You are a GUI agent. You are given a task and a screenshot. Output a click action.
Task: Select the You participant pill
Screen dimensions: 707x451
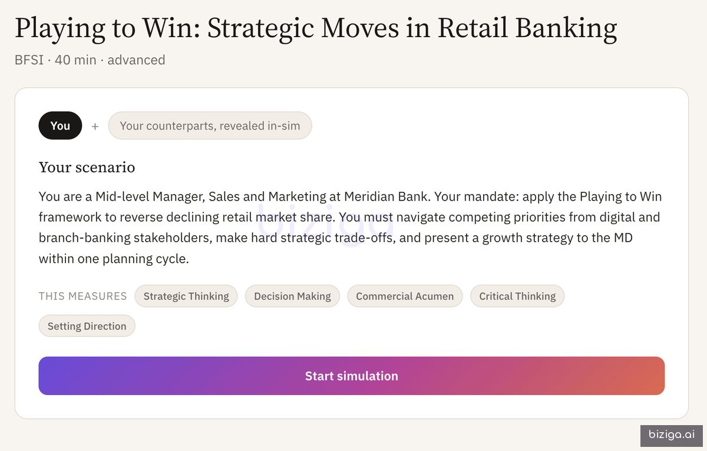coord(60,125)
